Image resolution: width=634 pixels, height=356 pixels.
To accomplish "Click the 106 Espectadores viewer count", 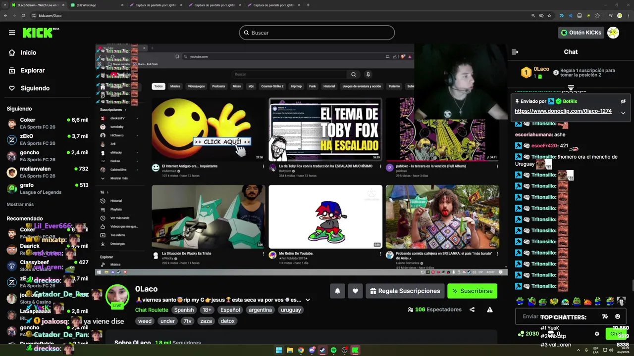I will 434,310.
